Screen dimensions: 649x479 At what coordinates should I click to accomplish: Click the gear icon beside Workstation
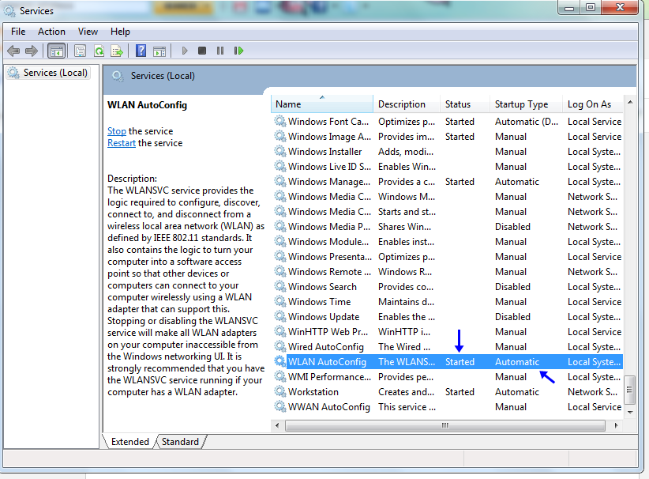click(x=280, y=391)
